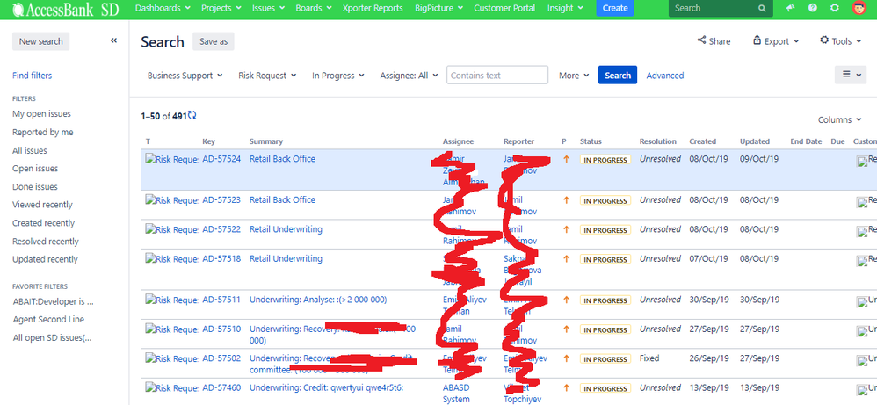The image size is (877, 405).
Task: Open All open SD issues favorite filter
Action: (52, 337)
